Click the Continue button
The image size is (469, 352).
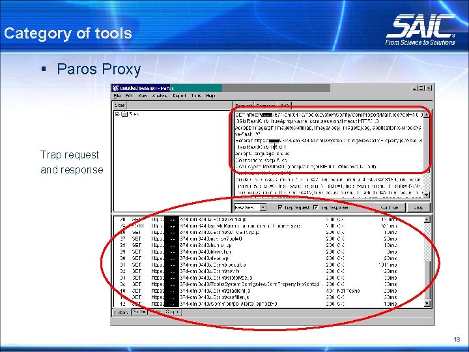[390, 207]
